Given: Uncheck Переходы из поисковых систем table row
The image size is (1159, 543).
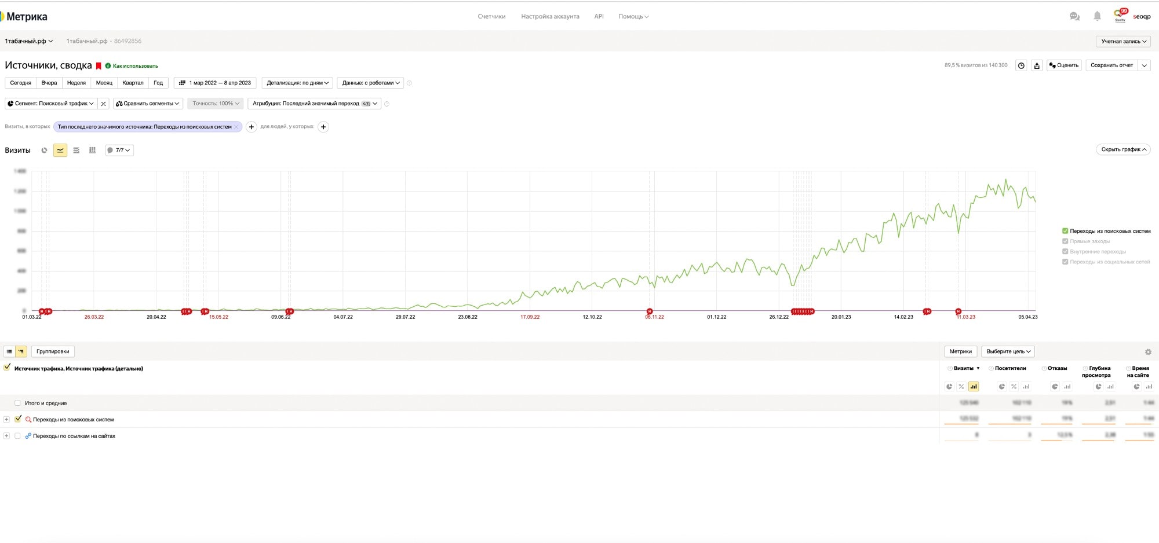Looking at the screenshot, I should click(17, 419).
